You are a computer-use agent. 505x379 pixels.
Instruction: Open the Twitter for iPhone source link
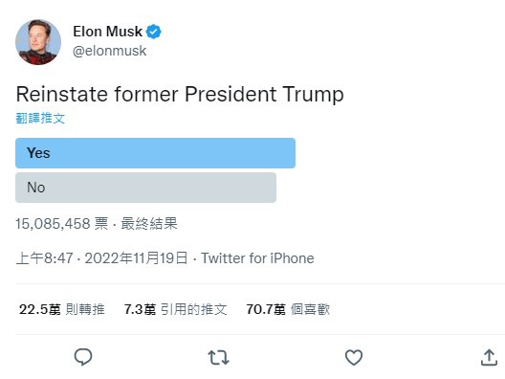257,258
